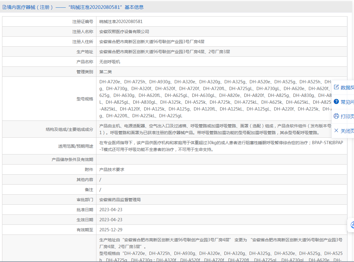Select approving authority 安徽省药品监督管理局
Image resolution: width=354 pixels, height=262 pixels.
tap(120, 200)
